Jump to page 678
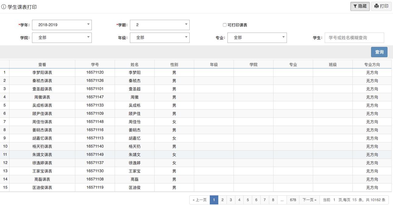This screenshot has height=206, width=393. click(293, 200)
